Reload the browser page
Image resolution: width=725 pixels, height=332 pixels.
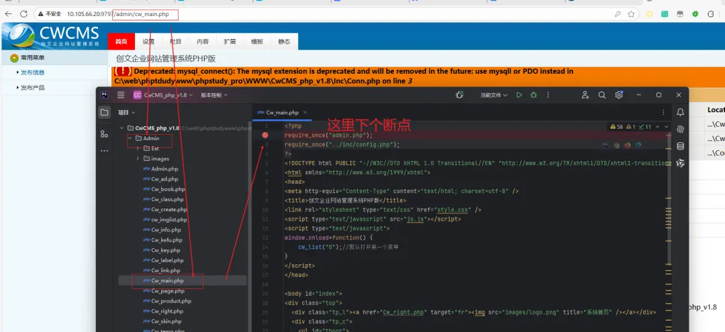(x=23, y=14)
